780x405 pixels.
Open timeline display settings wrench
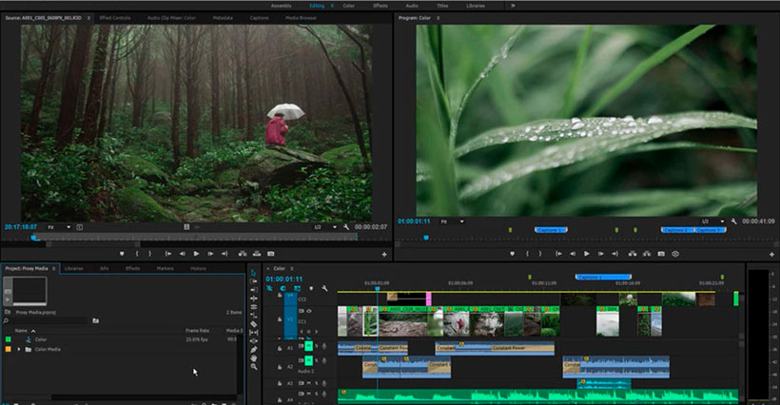[x=324, y=288]
